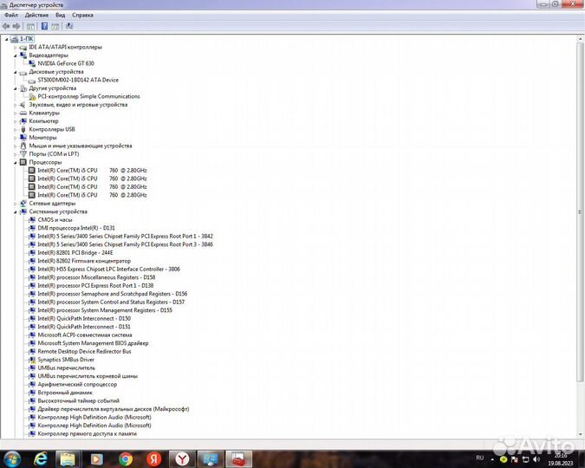
Task: Open the Вид menu
Action: click(x=60, y=15)
